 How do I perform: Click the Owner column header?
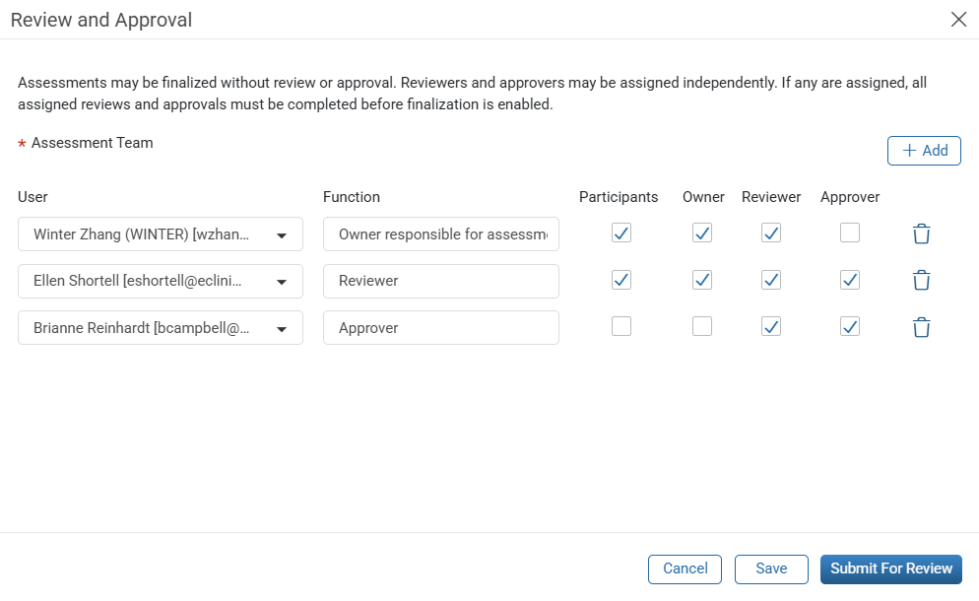pyautogui.click(x=703, y=197)
